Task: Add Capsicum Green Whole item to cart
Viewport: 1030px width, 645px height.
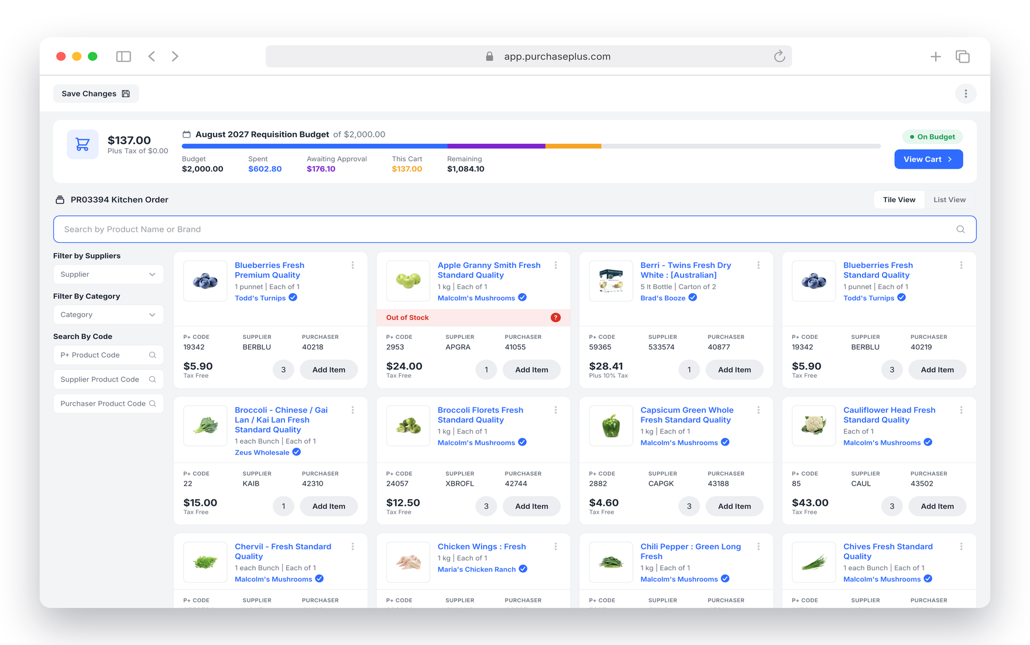Action: pos(734,506)
